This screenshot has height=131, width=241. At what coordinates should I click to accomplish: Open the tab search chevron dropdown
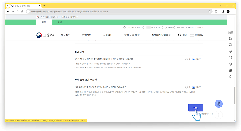[8, 6]
